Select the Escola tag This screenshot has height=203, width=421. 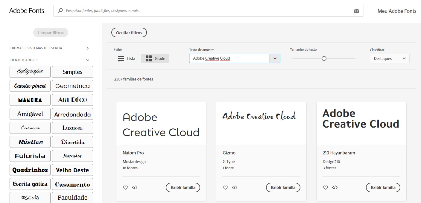[x=30, y=198]
